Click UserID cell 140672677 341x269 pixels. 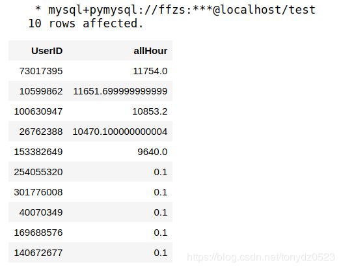pyautogui.click(x=38, y=253)
